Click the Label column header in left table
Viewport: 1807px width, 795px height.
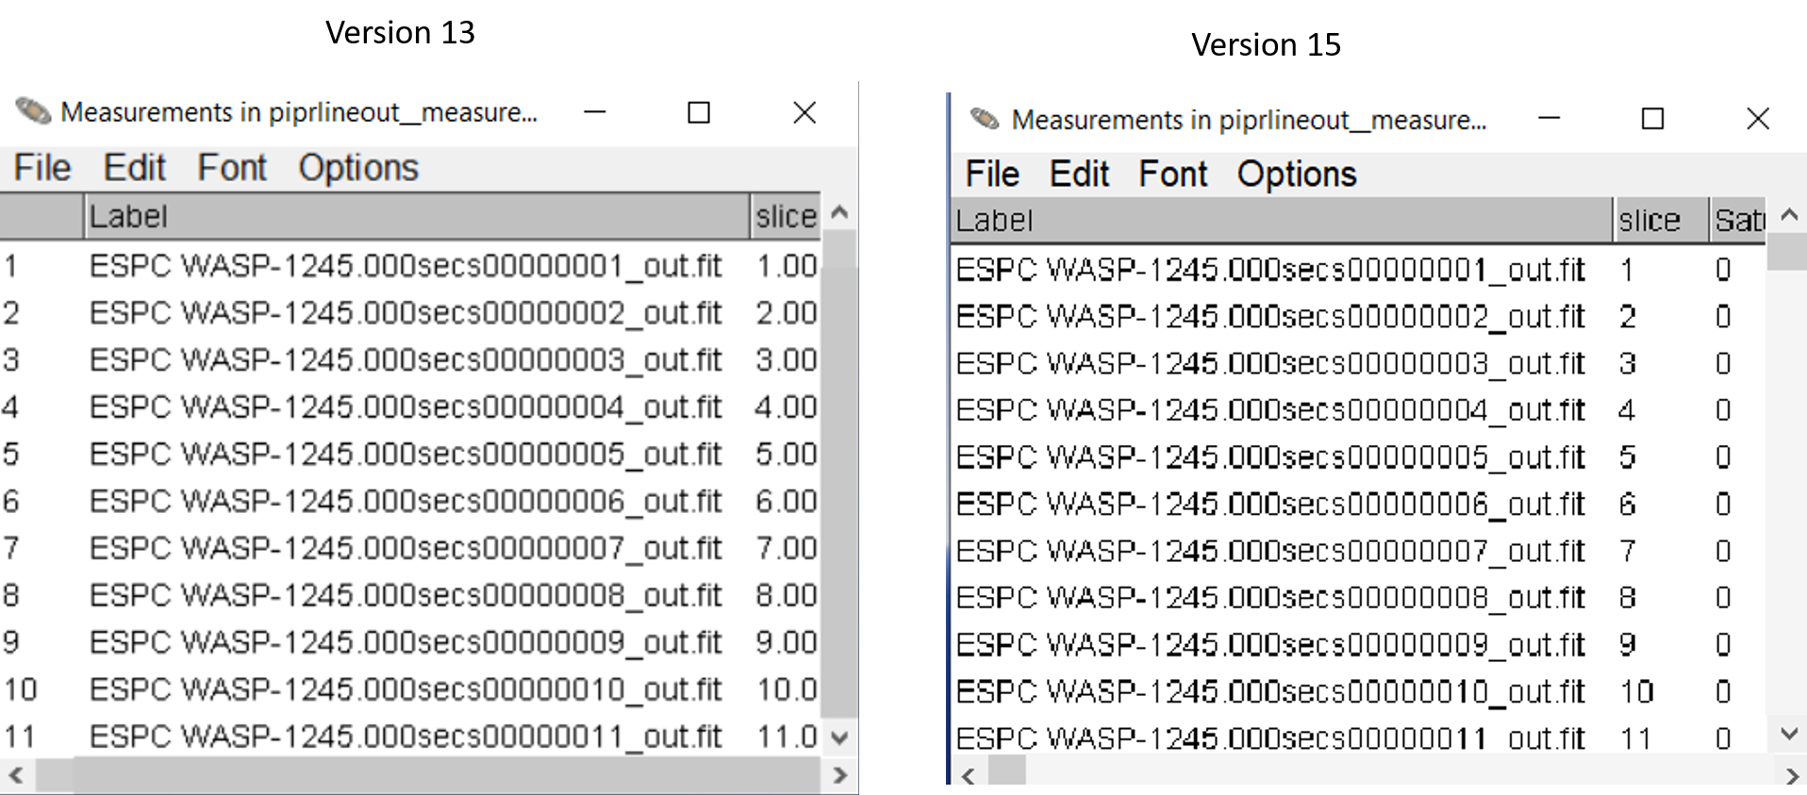pyautogui.click(x=415, y=217)
